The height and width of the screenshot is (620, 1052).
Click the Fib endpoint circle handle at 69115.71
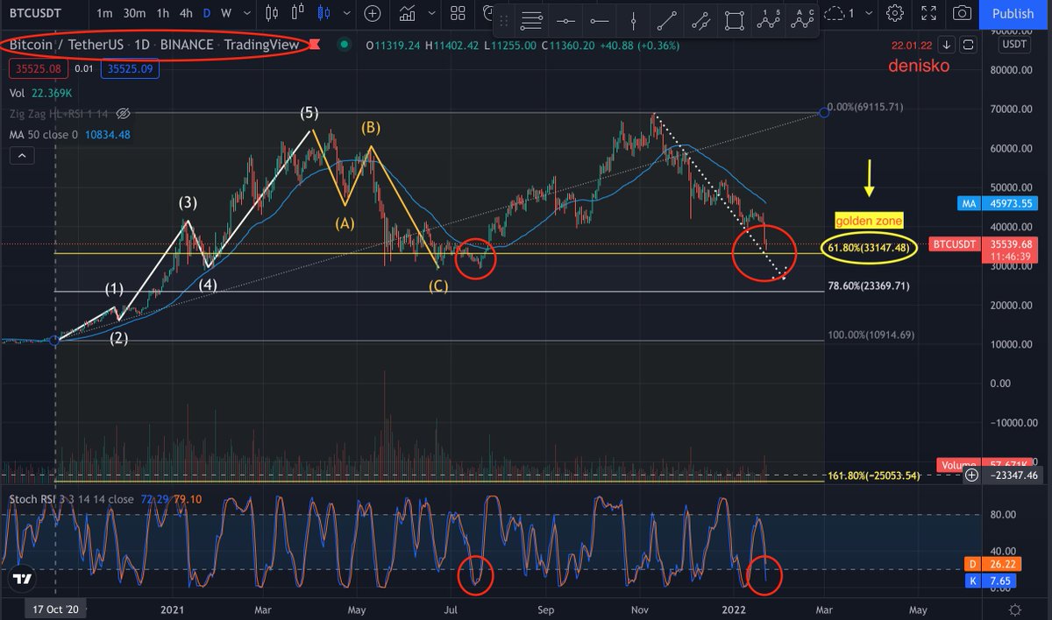tap(824, 111)
